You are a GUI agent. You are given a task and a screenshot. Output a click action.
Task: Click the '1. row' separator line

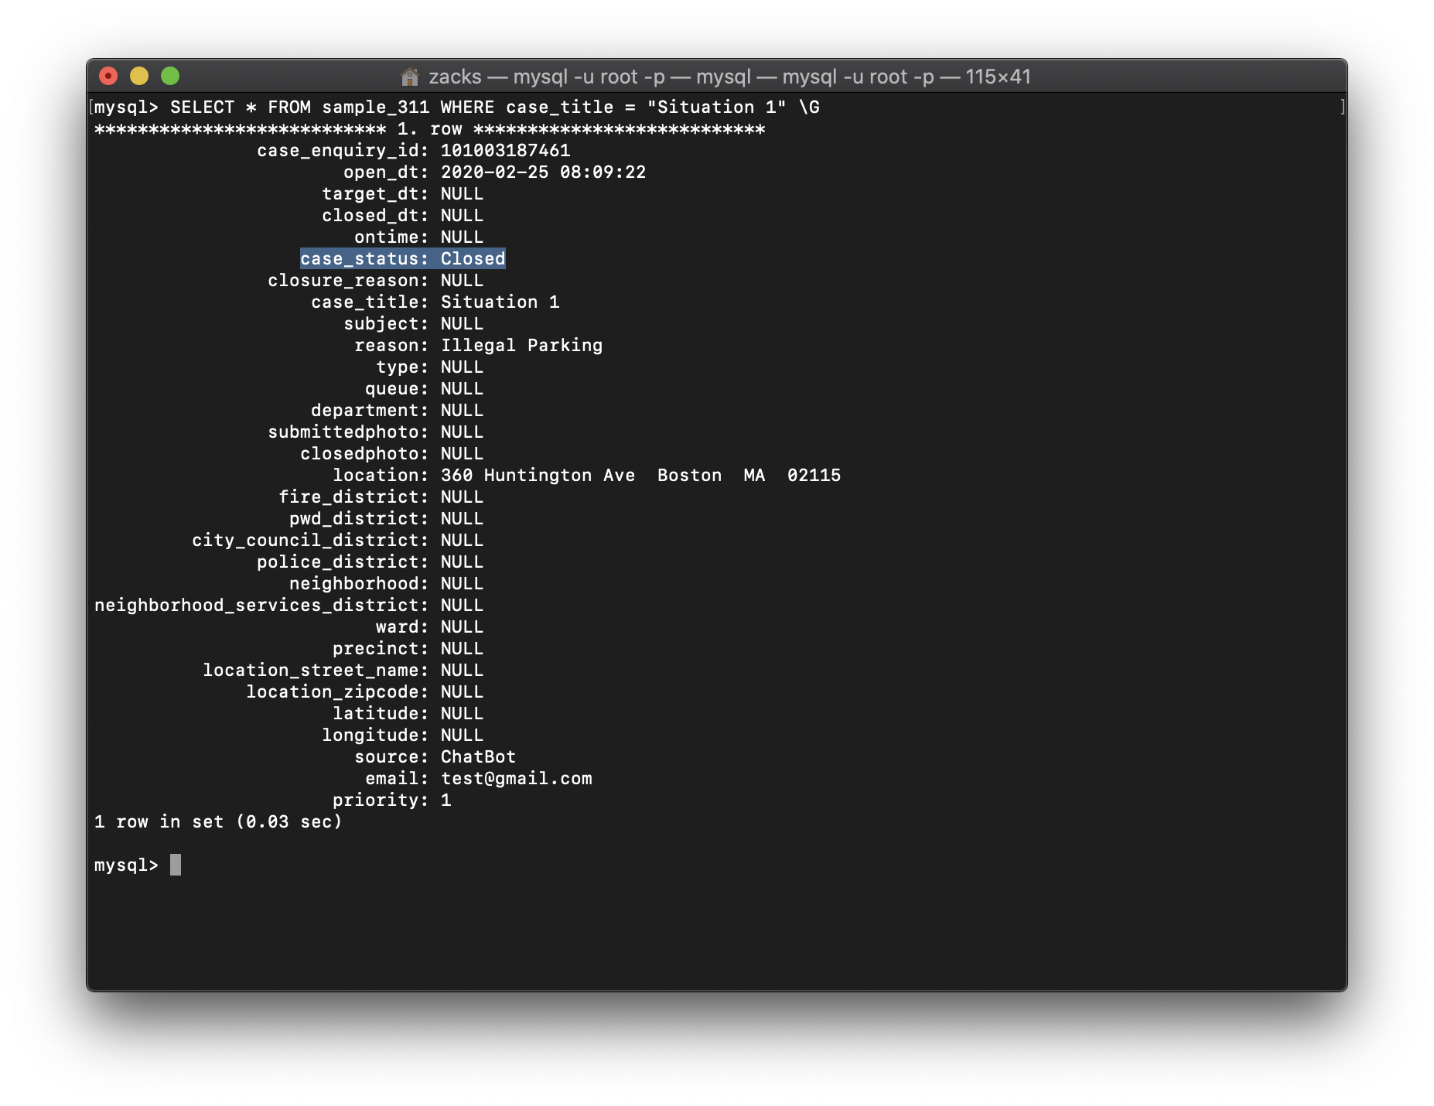(x=430, y=129)
